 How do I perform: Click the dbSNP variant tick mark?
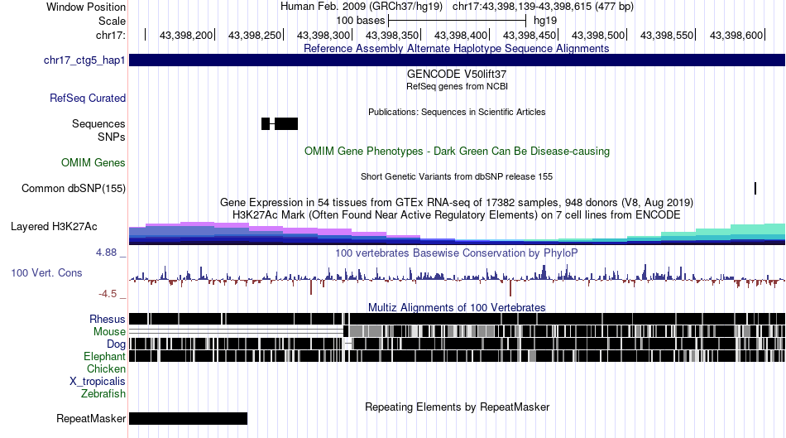coord(755,189)
